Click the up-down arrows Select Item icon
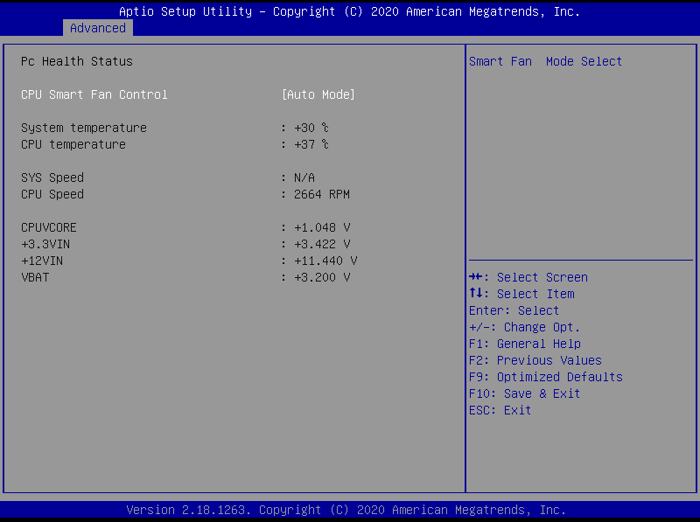 click(476, 294)
